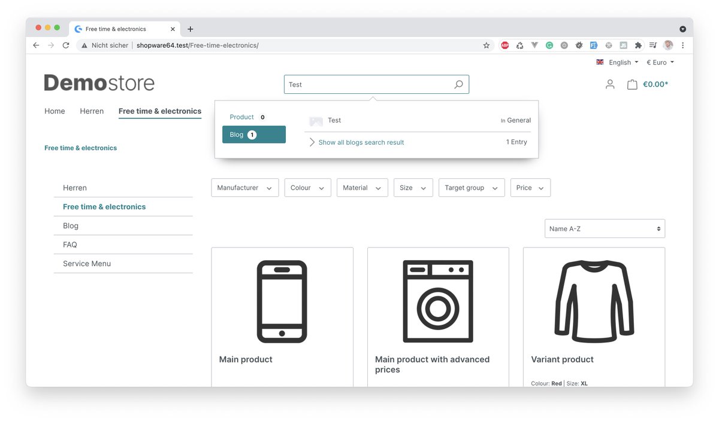719x421 pixels.
Task: Click the Adblock Plus extension icon
Action: point(504,45)
